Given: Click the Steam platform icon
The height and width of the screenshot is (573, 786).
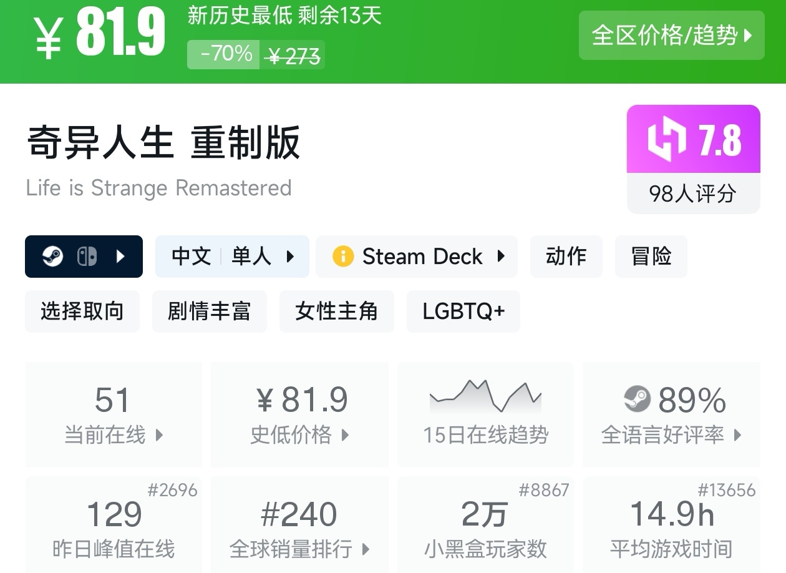Looking at the screenshot, I should coord(53,256).
